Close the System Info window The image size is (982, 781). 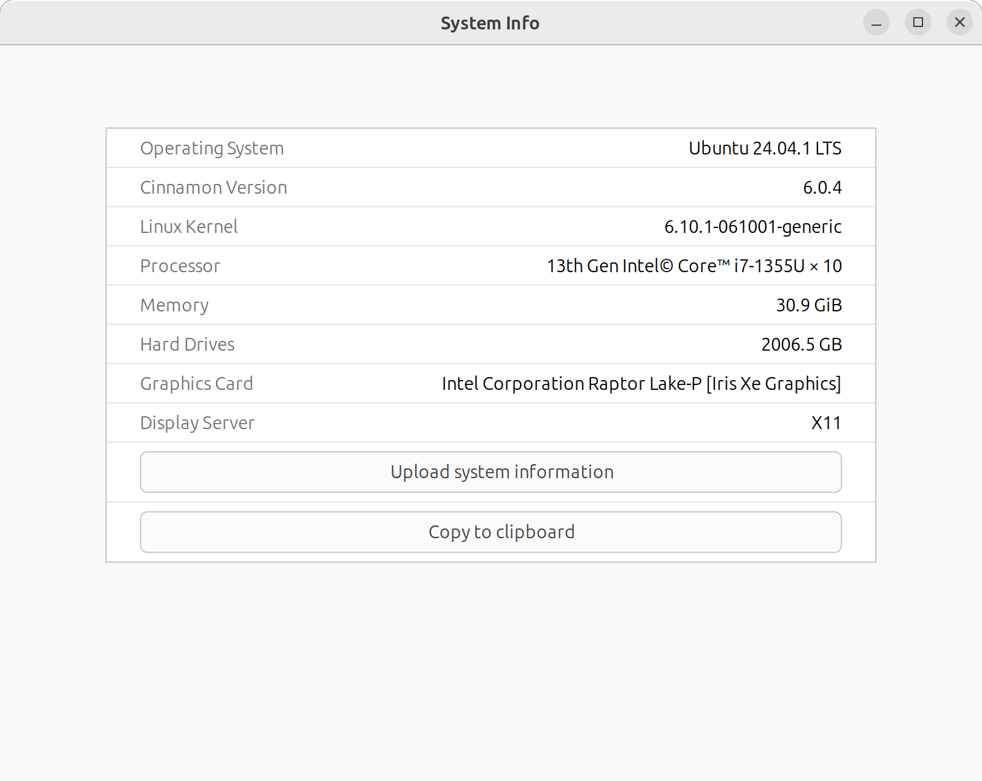coord(960,23)
